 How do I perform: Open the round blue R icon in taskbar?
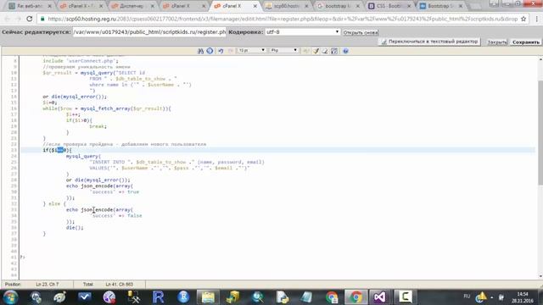[x=183, y=297]
